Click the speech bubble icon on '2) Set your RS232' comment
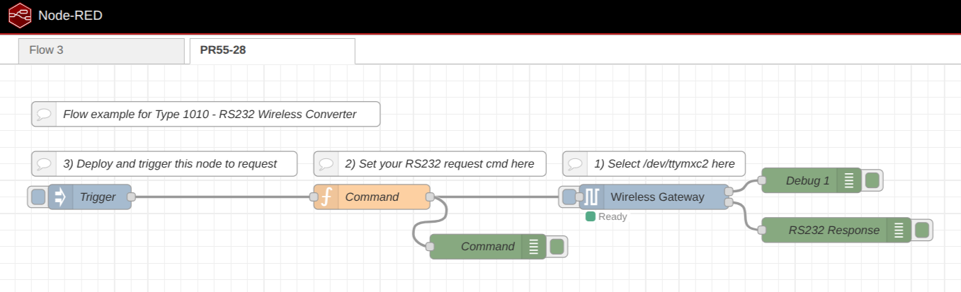 [x=326, y=163]
